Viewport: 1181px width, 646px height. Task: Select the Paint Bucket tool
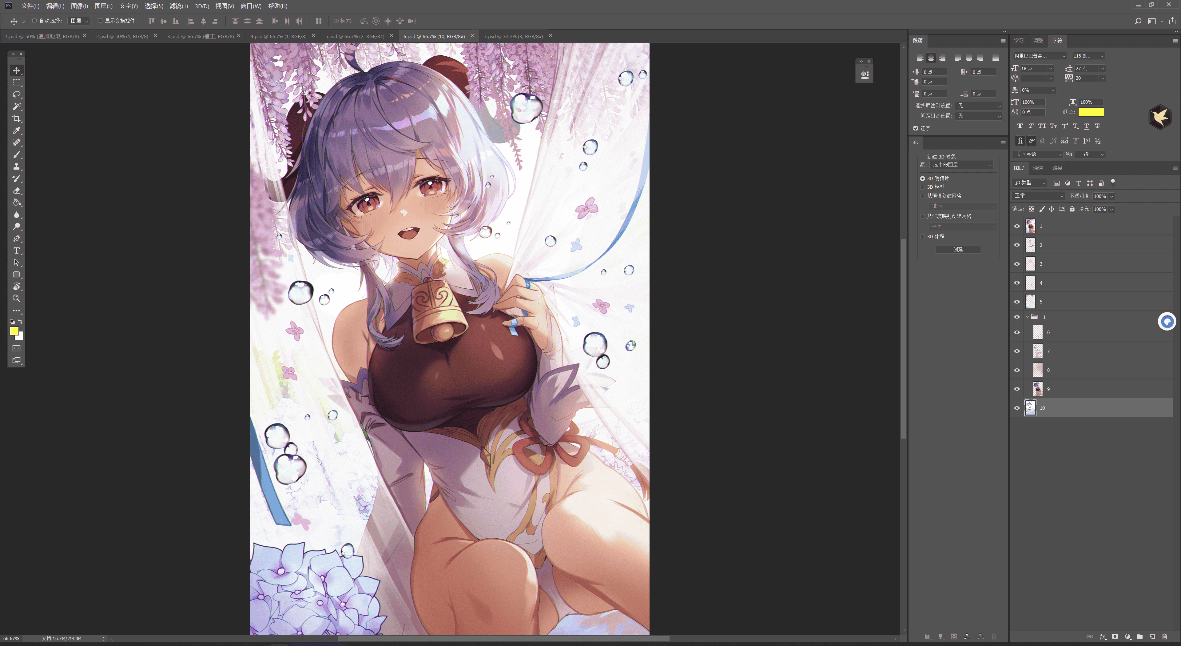17,202
